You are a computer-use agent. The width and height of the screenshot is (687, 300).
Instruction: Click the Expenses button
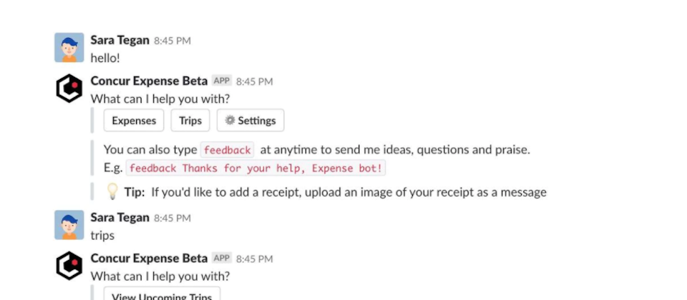click(134, 120)
